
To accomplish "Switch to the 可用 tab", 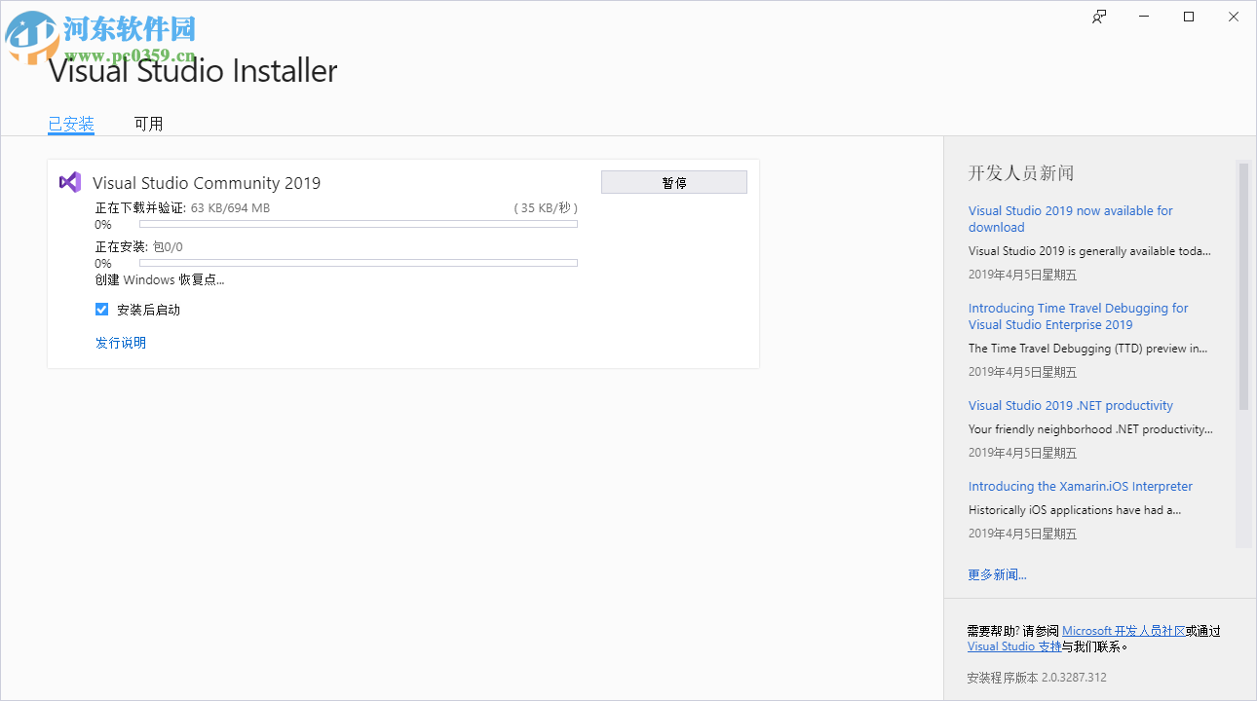I will pyautogui.click(x=148, y=123).
